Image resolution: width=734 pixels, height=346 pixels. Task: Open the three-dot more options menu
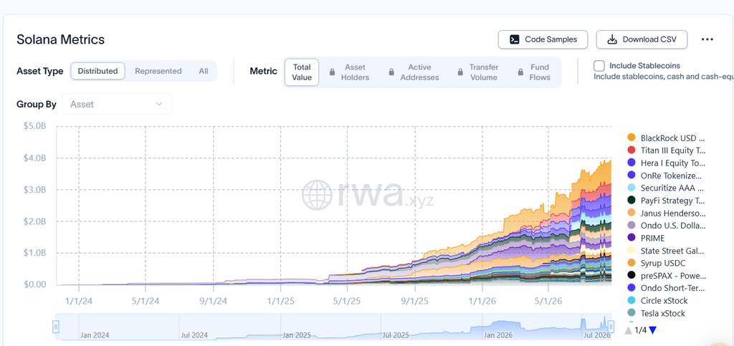707,39
